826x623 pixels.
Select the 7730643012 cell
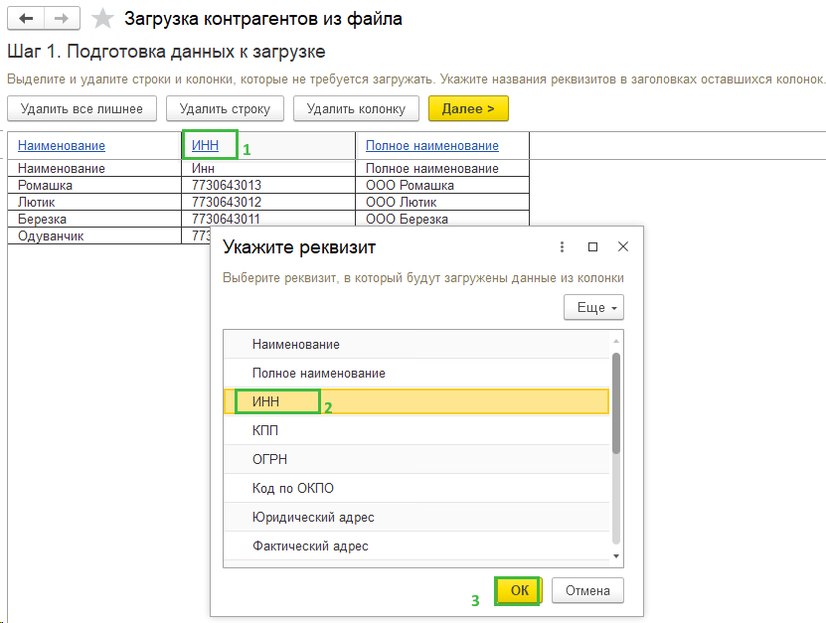(x=268, y=203)
